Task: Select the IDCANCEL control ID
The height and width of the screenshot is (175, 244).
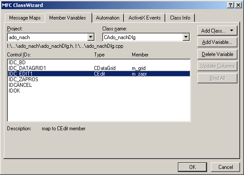Action: tap(99, 85)
